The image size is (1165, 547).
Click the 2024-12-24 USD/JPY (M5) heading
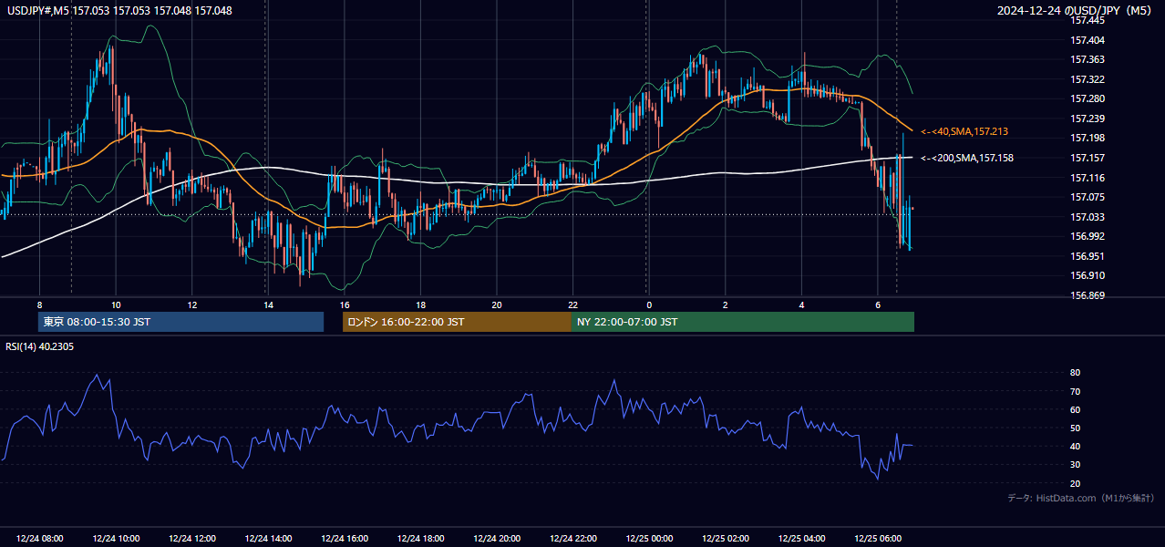pyautogui.click(x=1076, y=10)
